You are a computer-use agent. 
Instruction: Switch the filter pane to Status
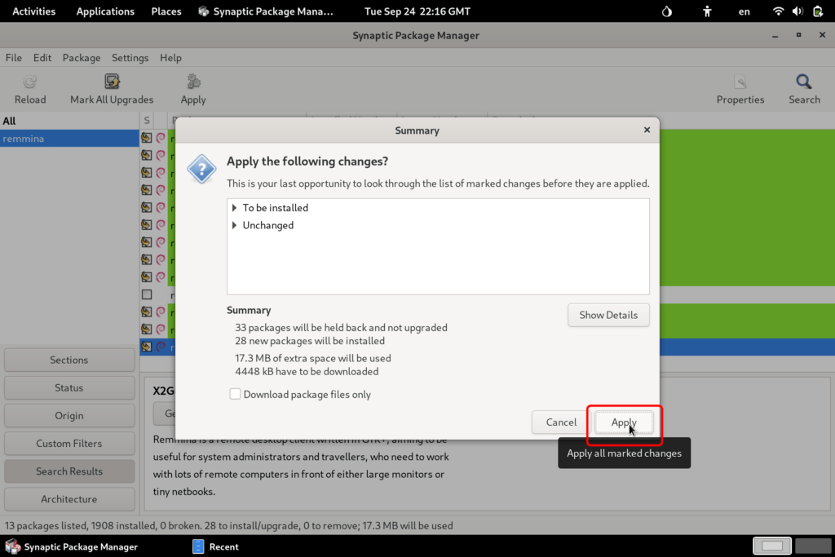(69, 387)
